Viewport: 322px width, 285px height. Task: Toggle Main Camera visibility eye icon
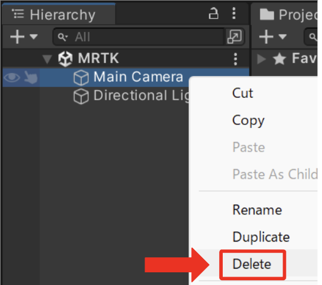pyautogui.click(x=12, y=77)
